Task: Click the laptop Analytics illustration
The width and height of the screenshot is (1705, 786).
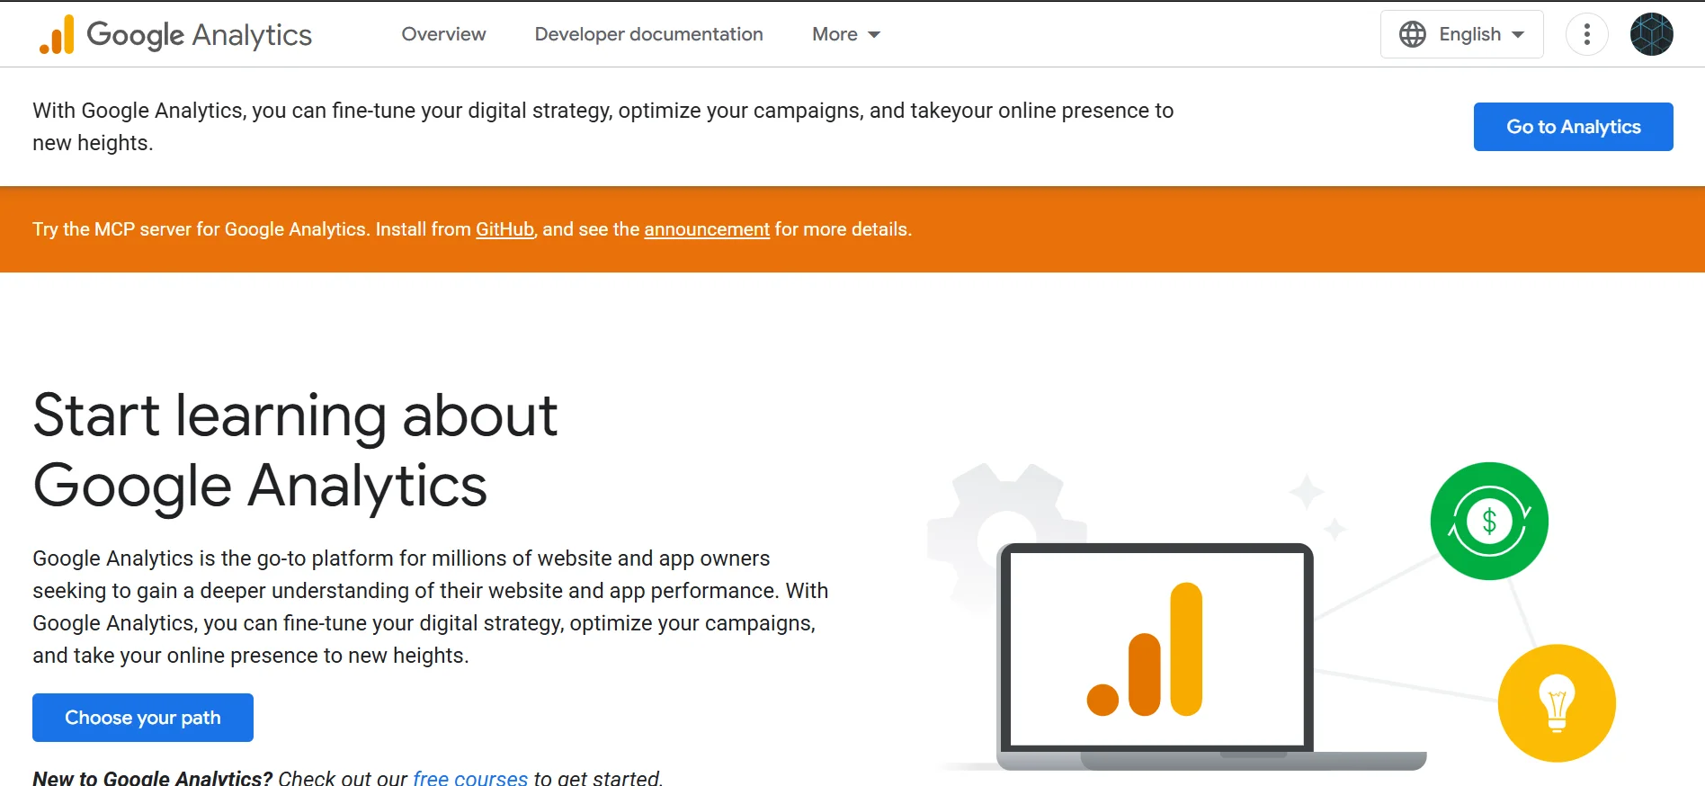Action: 1210,656
